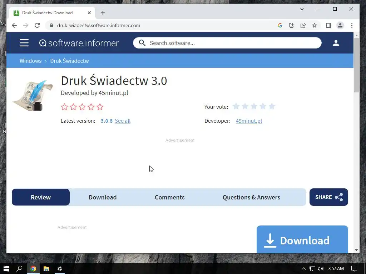The image size is (366, 274).
Task: Open the 45minut.pl developer link
Action: [x=249, y=121]
